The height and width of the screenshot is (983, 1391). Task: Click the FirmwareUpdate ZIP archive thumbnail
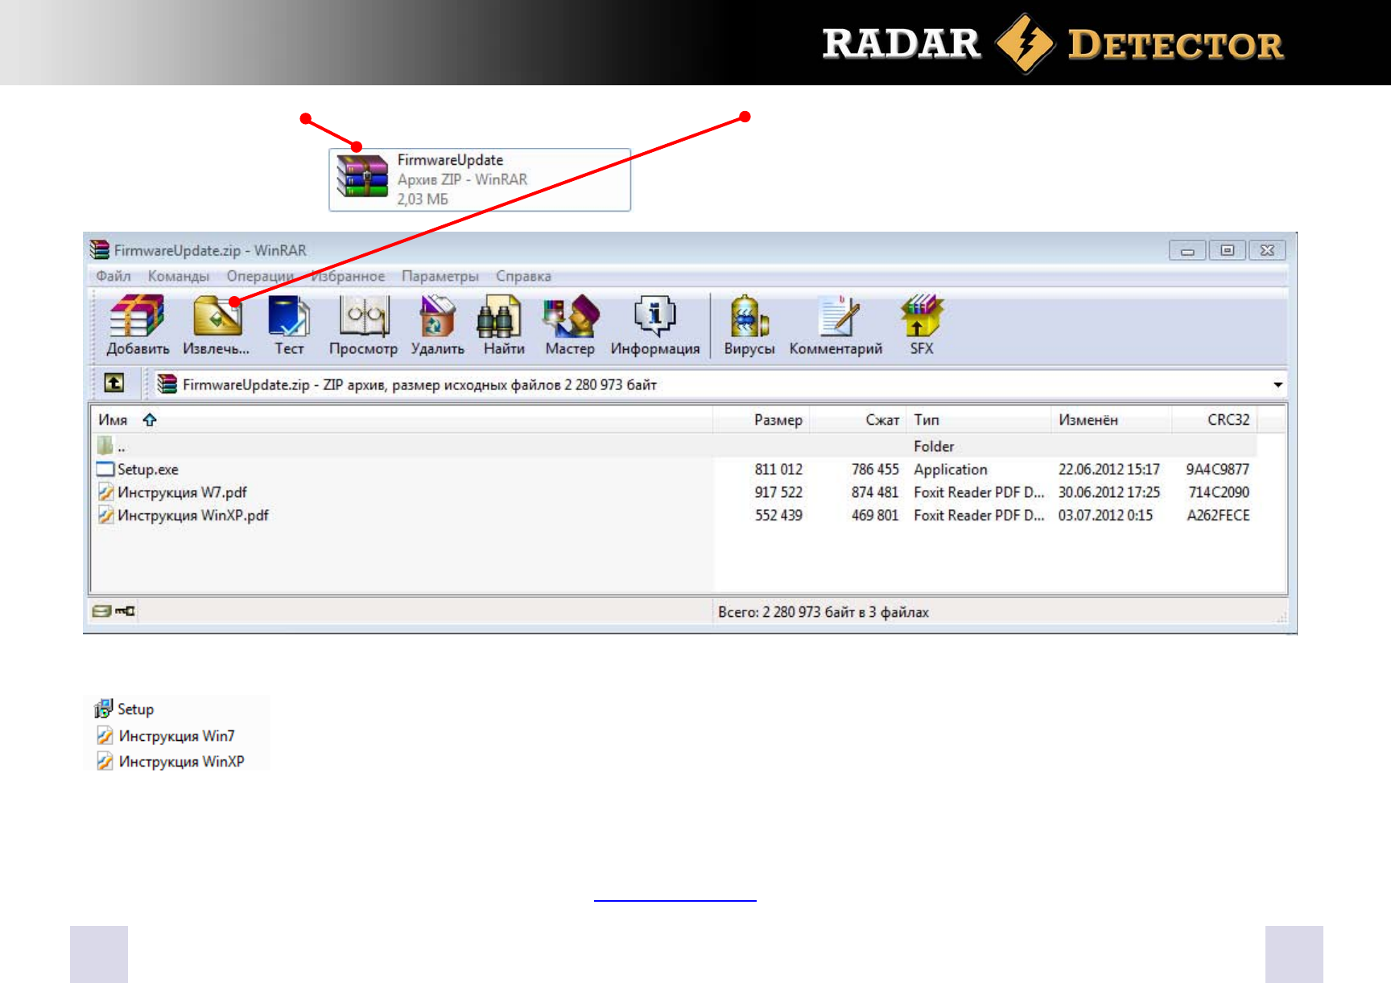[x=362, y=177]
